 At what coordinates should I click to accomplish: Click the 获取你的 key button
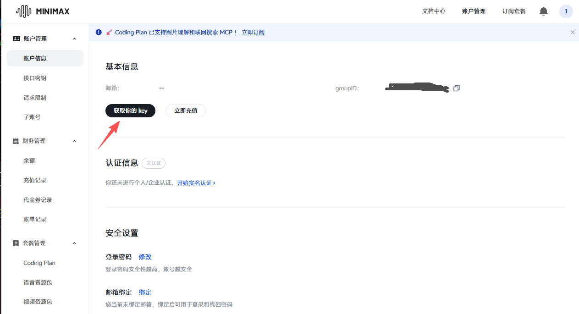coord(130,110)
